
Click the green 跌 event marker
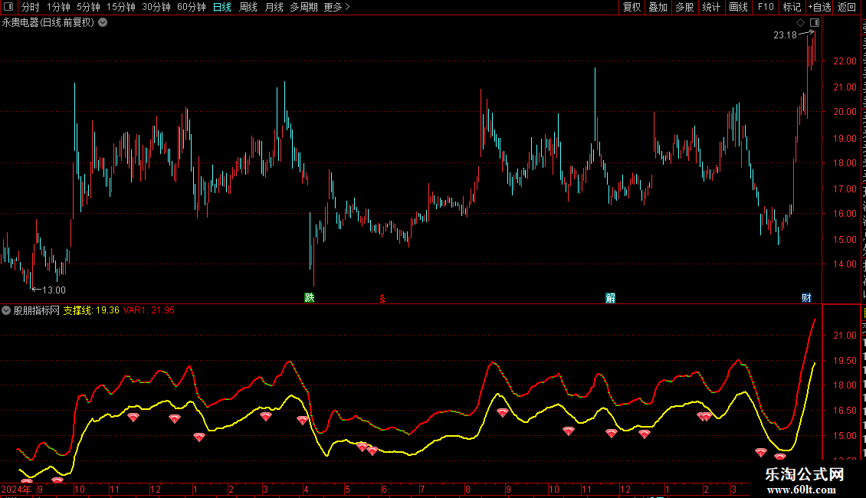pyautogui.click(x=310, y=298)
